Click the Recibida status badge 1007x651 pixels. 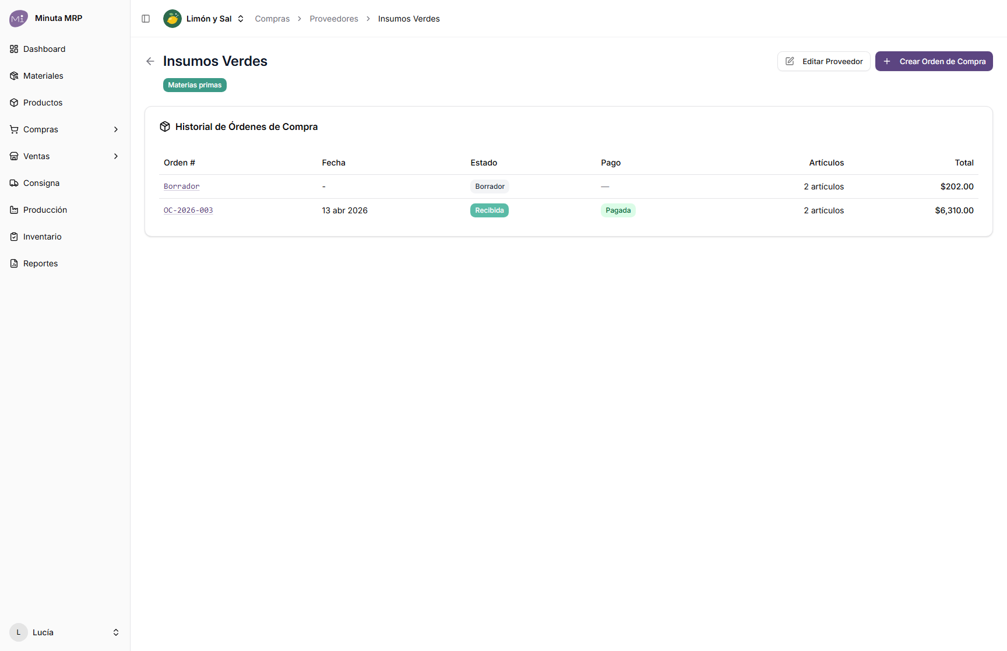490,210
